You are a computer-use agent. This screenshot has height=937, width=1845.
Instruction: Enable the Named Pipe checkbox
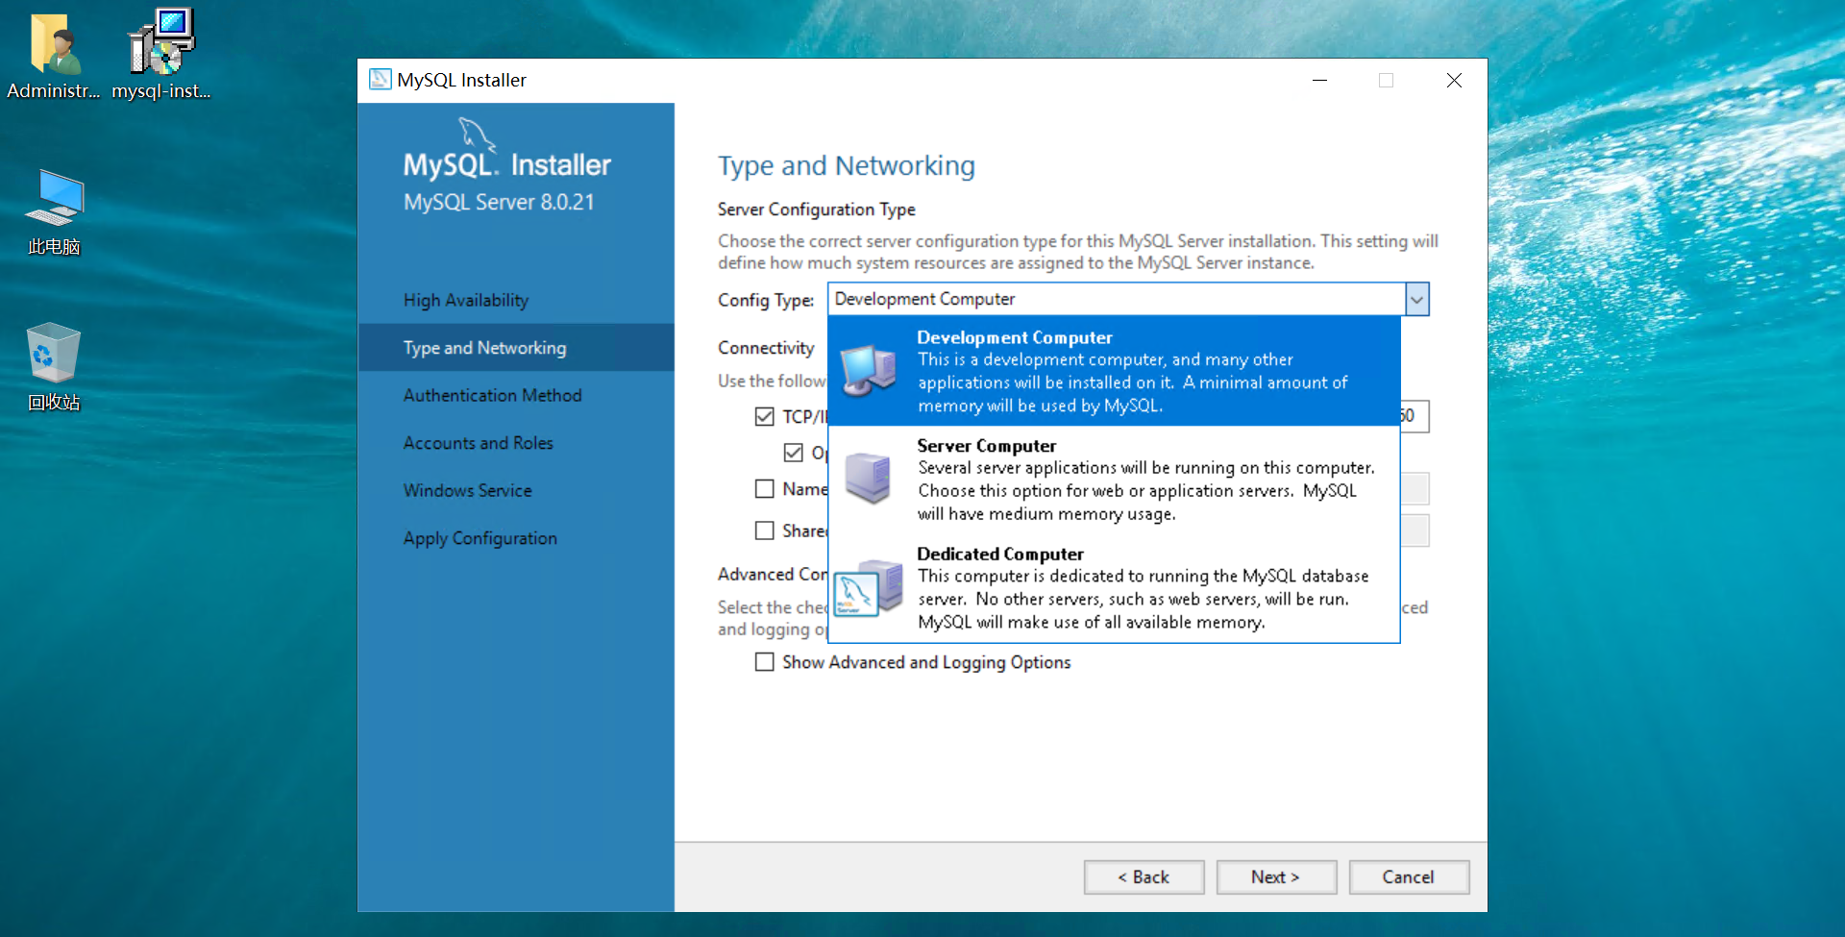[765, 489]
